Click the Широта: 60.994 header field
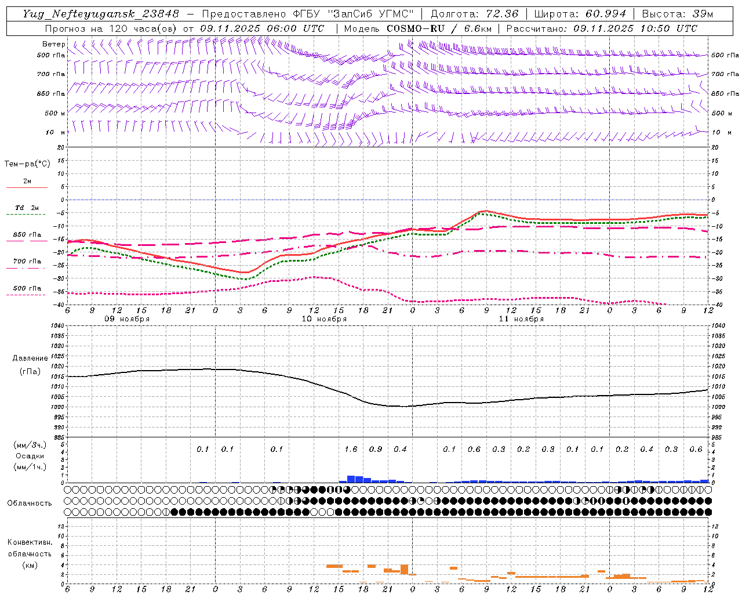742x594 pixels. (x=580, y=14)
